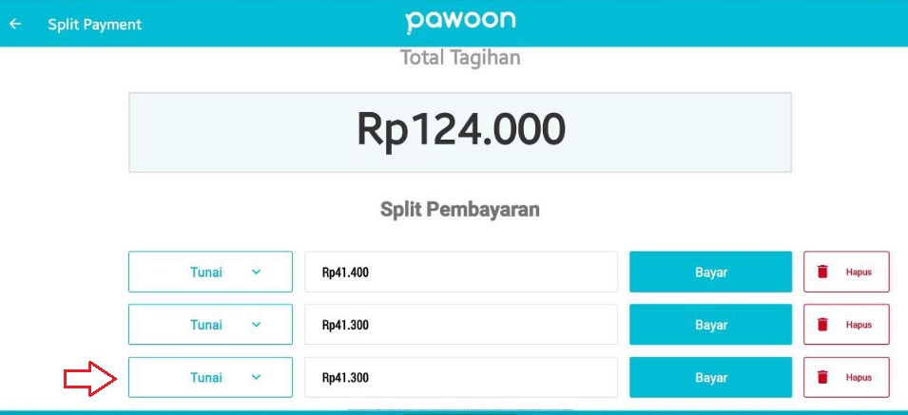Click chevron arrow in second Tunai selector
Screen dimensions: 908x415
click(257, 325)
